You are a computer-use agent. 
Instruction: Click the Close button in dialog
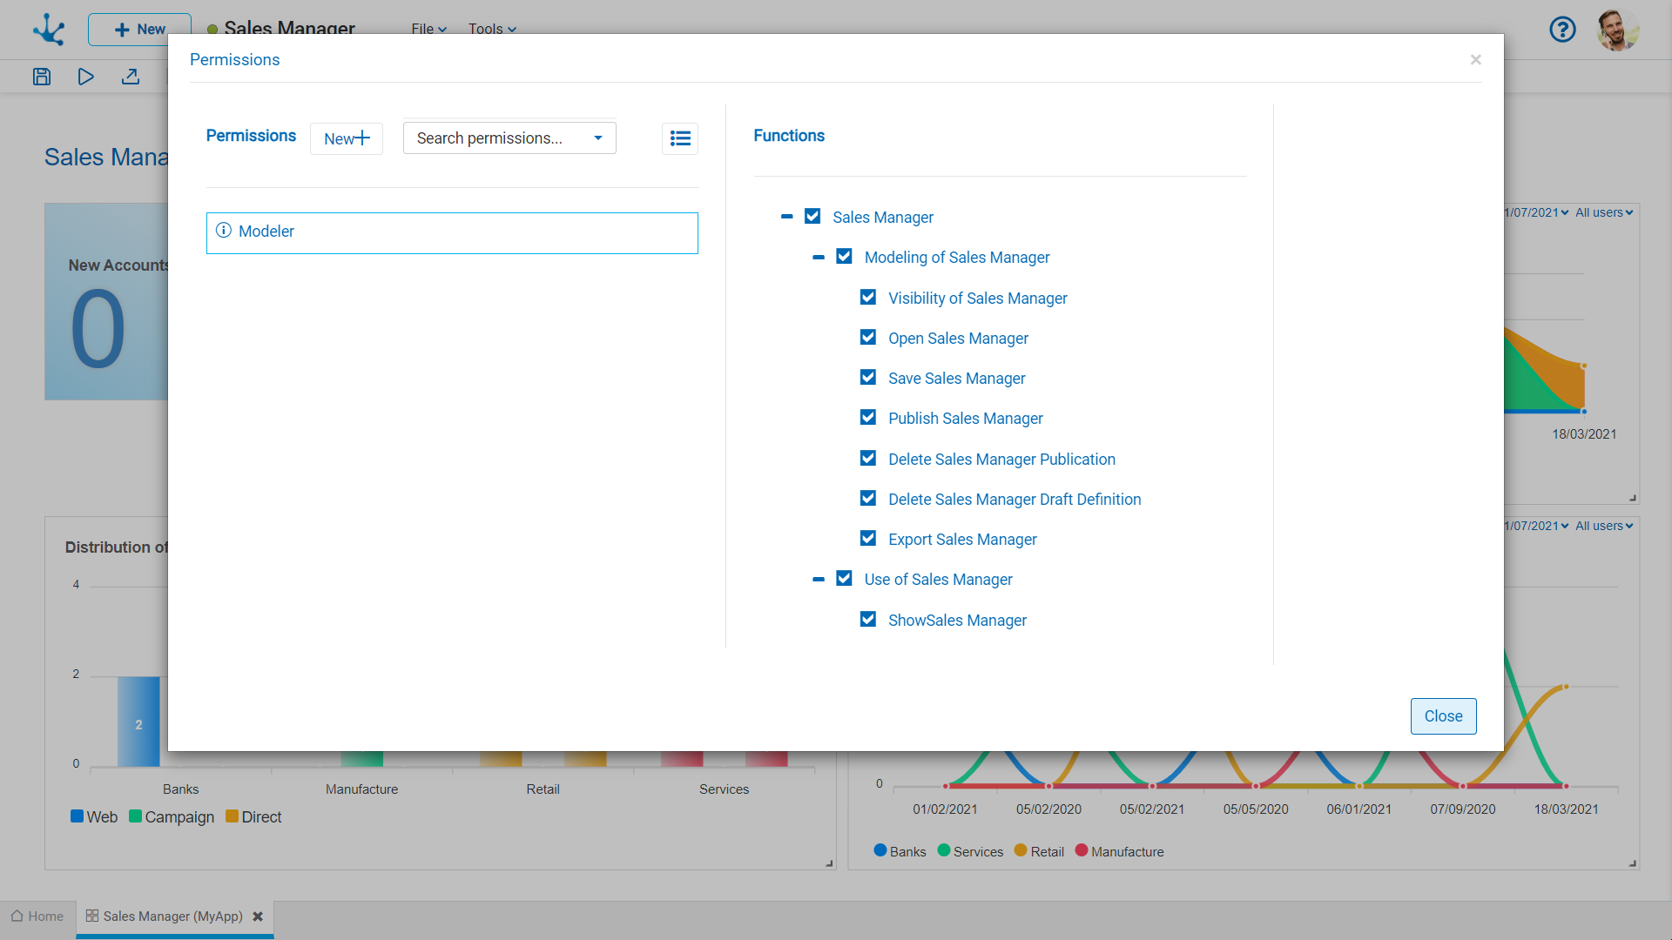pyautogui.click(x=1443, y=716)
